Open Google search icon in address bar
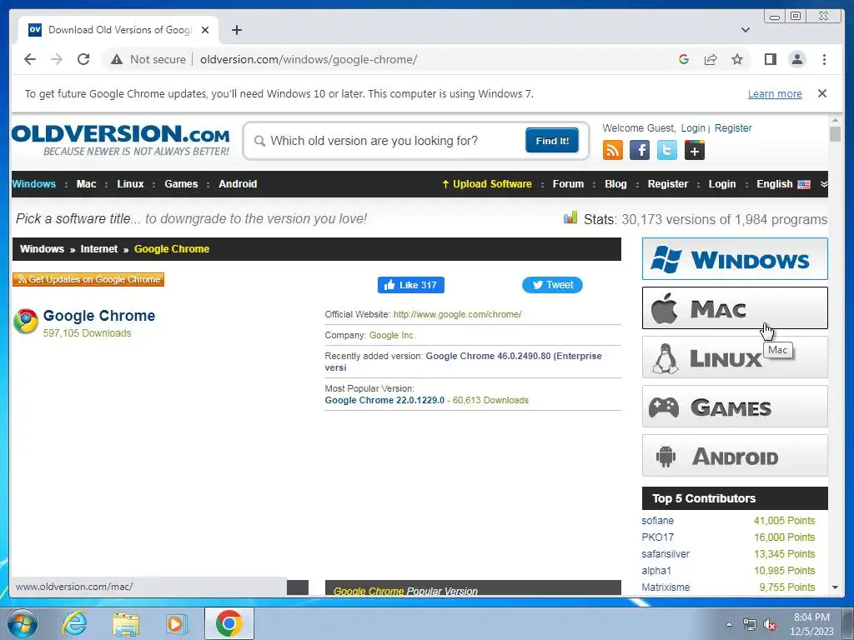 coord(684,59)
